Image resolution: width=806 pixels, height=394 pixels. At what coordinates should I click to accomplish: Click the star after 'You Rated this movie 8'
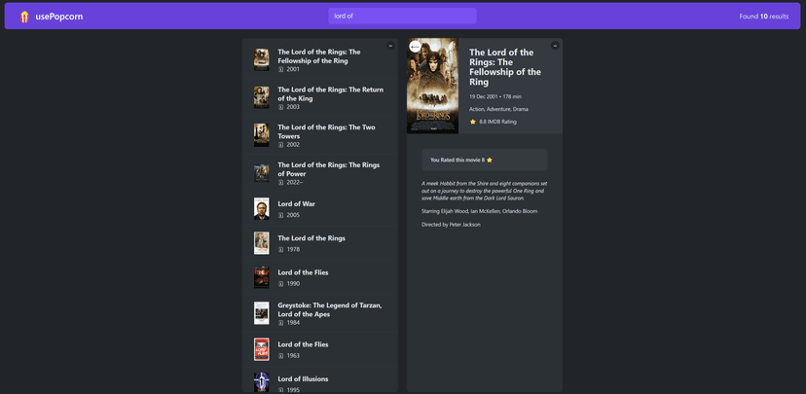coord(490,160)
